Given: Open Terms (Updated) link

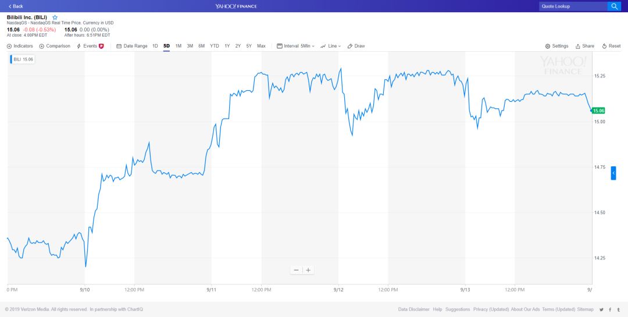Looking at the screenshot, I should (559, 309).
